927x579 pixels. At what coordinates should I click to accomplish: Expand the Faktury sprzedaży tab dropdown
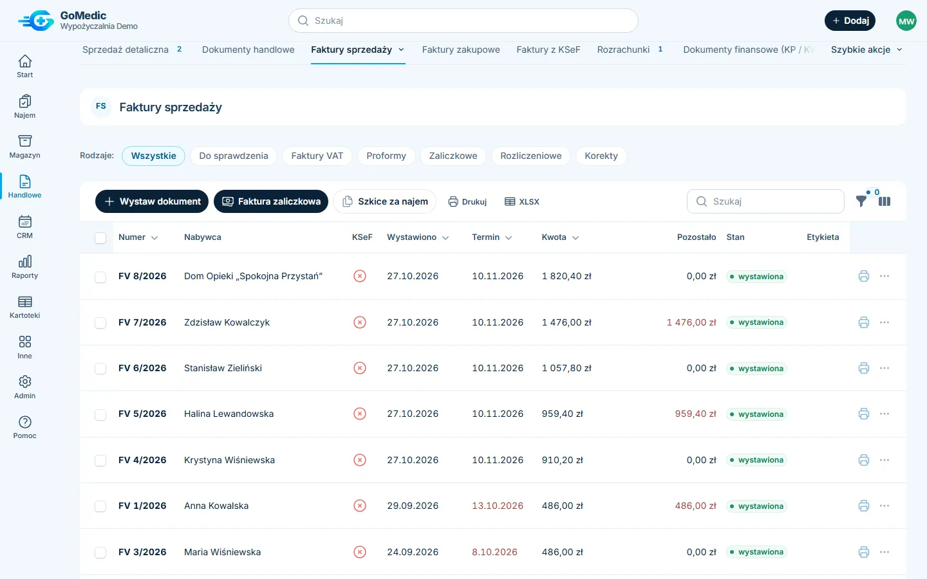[401, 50]
